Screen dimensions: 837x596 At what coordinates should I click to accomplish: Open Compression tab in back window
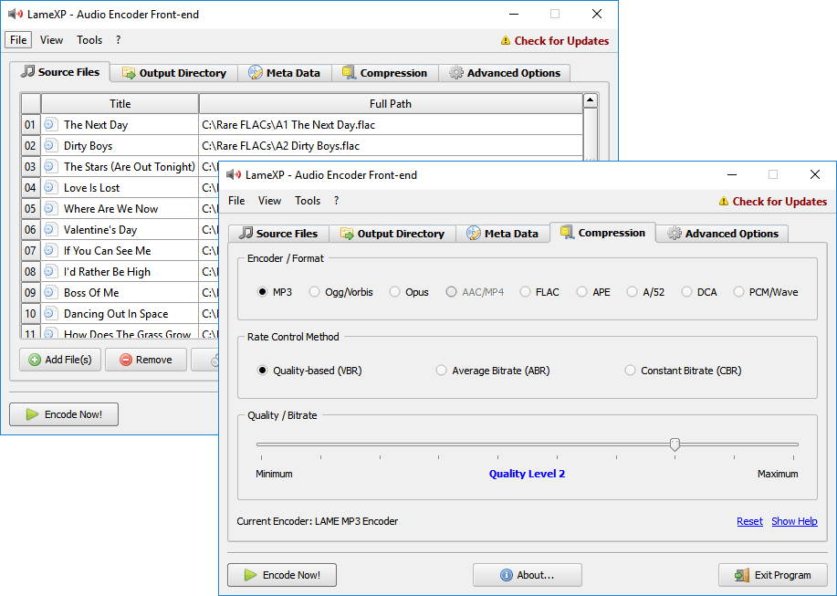[385, 73]
